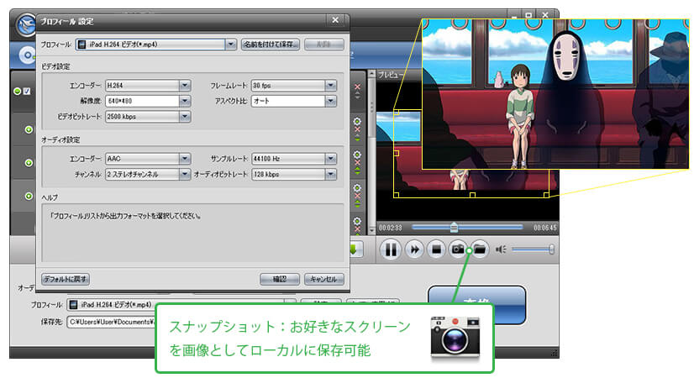Maximize the main converter window

(x=528, y=15)
